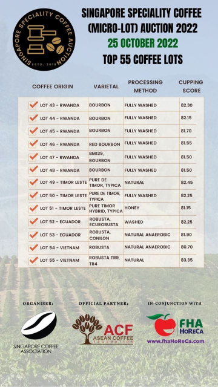Screen dimensions: 218x387
Task: Click the 25 October 2022 green date text
Action: 143,43
